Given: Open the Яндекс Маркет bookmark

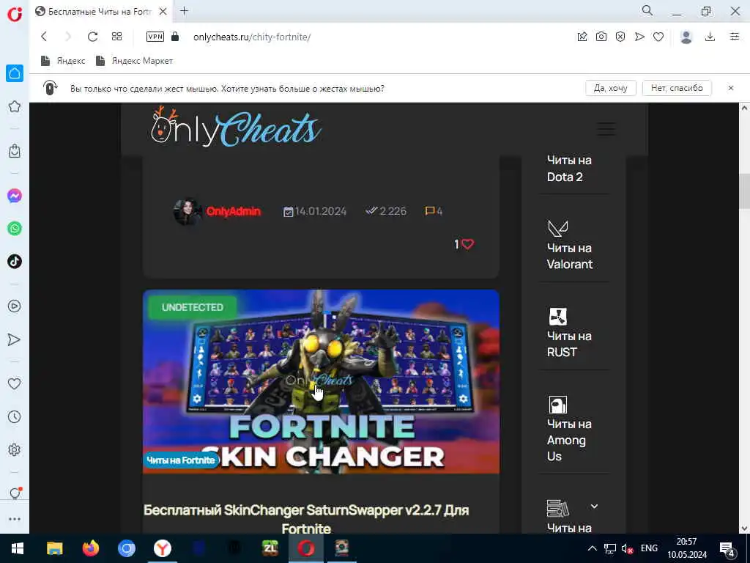Looking at the screenshot, I should (135, 61).
